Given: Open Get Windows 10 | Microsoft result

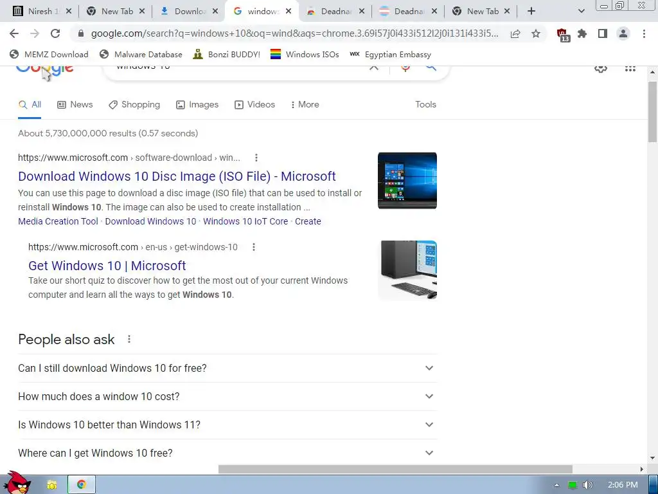Looking at the screenshot, I should [x=107, y=266].
